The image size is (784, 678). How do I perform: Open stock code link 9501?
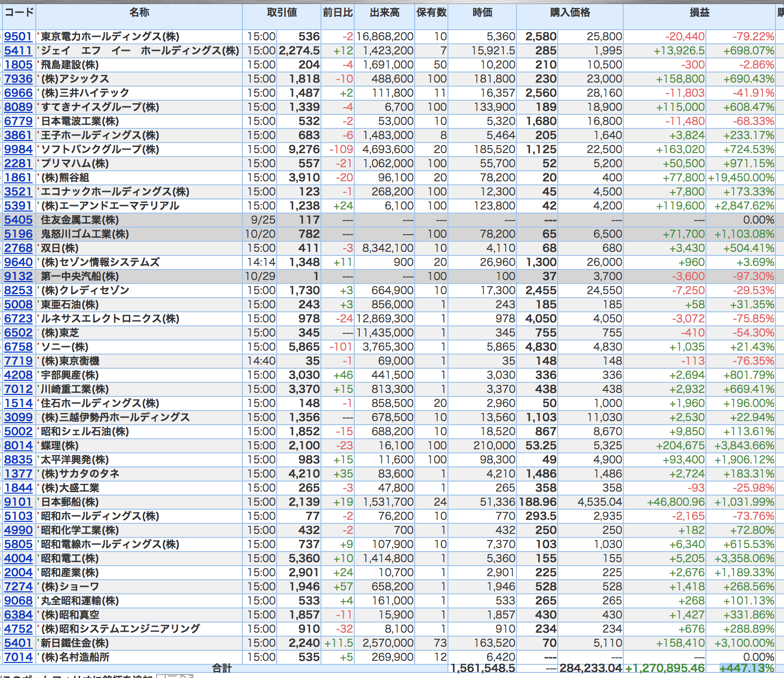click(x=18, y=36)
